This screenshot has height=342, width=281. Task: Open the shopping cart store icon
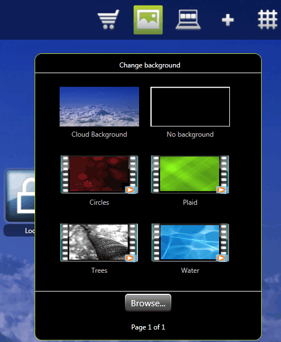(108, 19)
